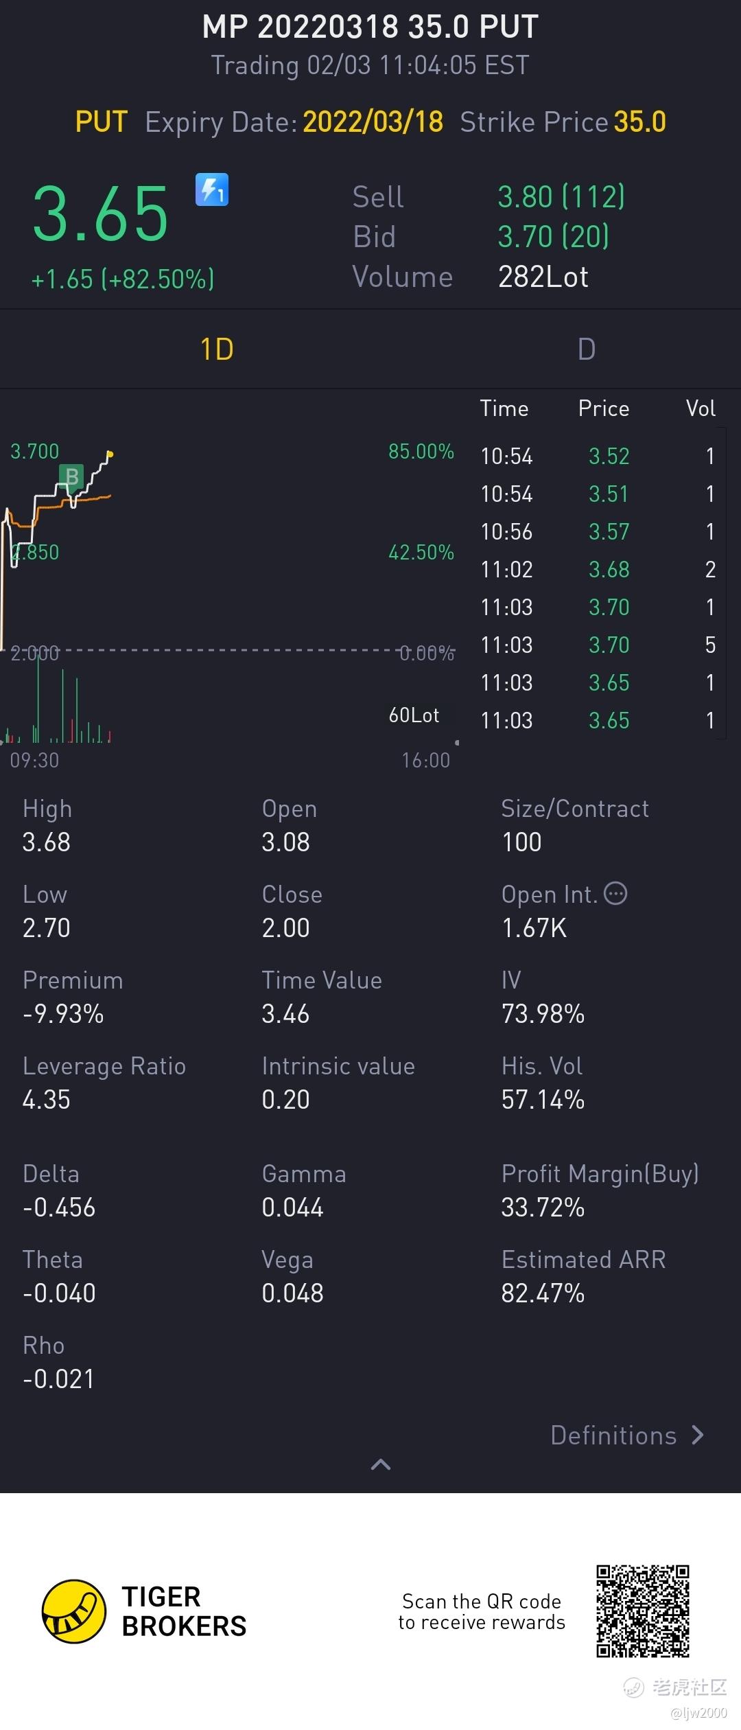This screenshot has height=1730, width=741.
Task: Tap the 3.65 last price display
Action: [100, 215]
